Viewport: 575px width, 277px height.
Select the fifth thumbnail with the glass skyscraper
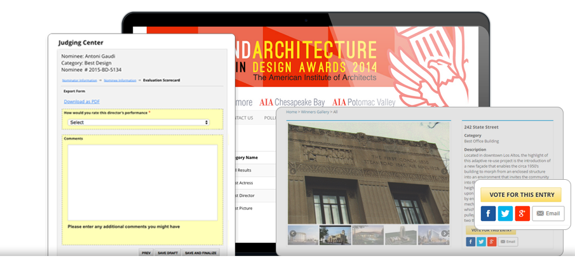click(433, 235)
